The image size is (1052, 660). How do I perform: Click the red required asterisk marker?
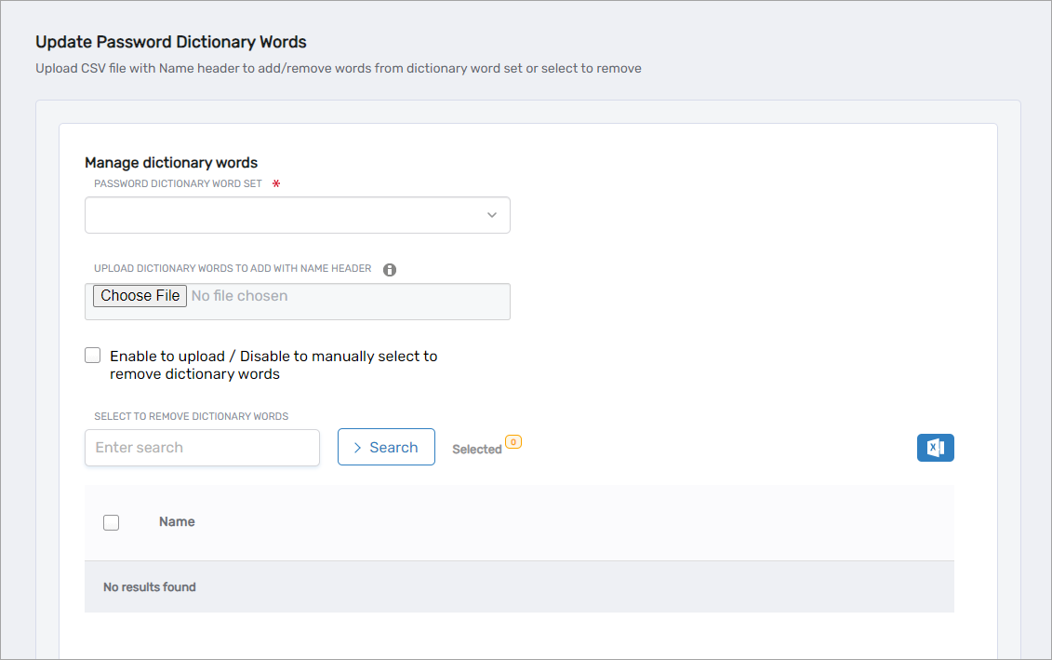[x=276, y=183]
